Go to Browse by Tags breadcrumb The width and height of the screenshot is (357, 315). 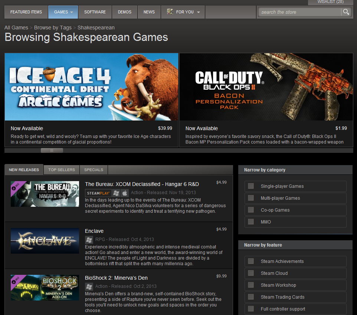tap(53, 28)
